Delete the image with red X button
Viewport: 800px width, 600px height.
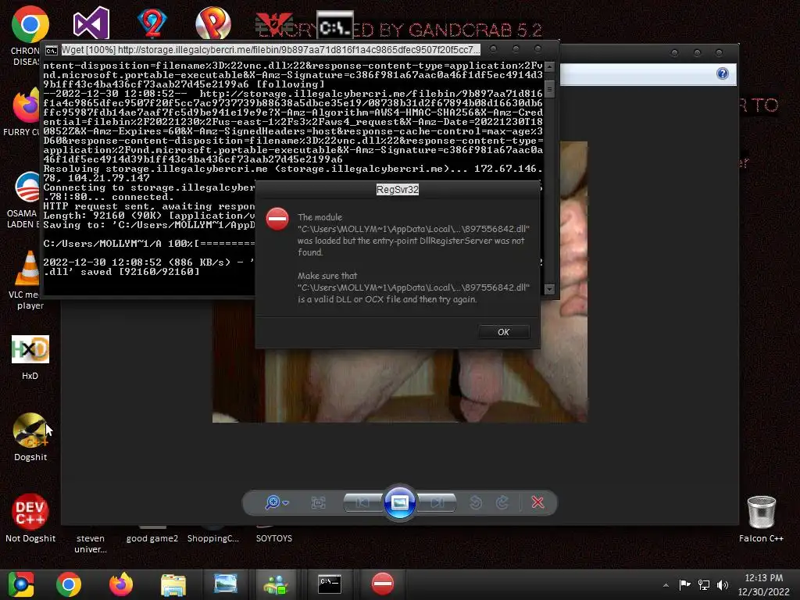[537, 502]
